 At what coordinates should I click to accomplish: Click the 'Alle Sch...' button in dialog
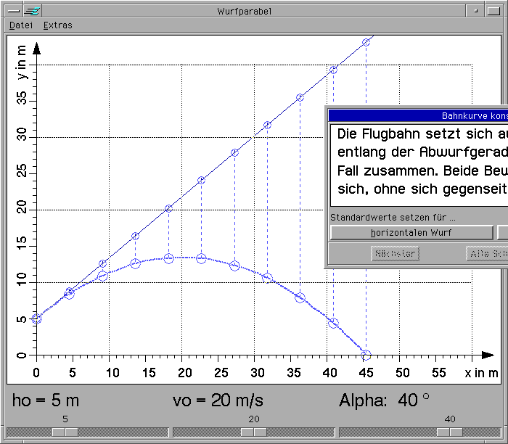pos(488,254)
